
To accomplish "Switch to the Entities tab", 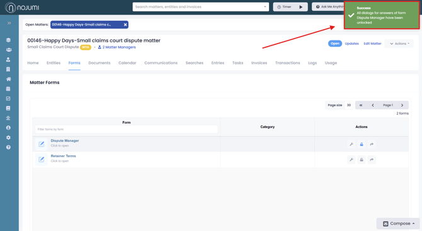I will tap(54, 63).
